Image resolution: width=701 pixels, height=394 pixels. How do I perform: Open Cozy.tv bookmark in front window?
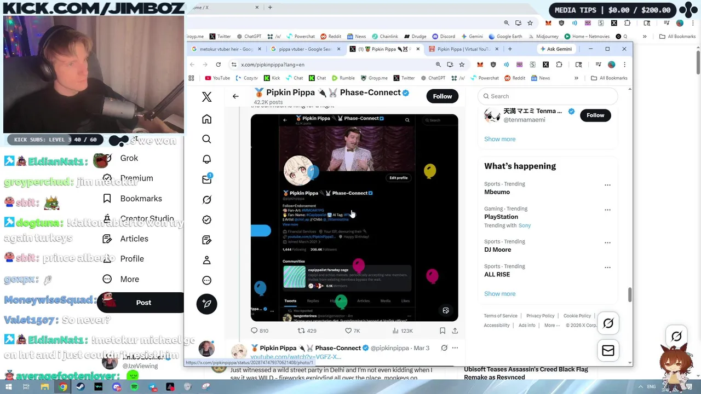coord(246,78)
